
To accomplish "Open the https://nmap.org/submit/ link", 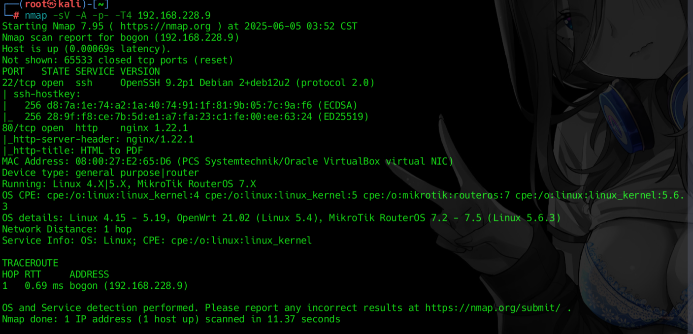I will pos(493,308).
